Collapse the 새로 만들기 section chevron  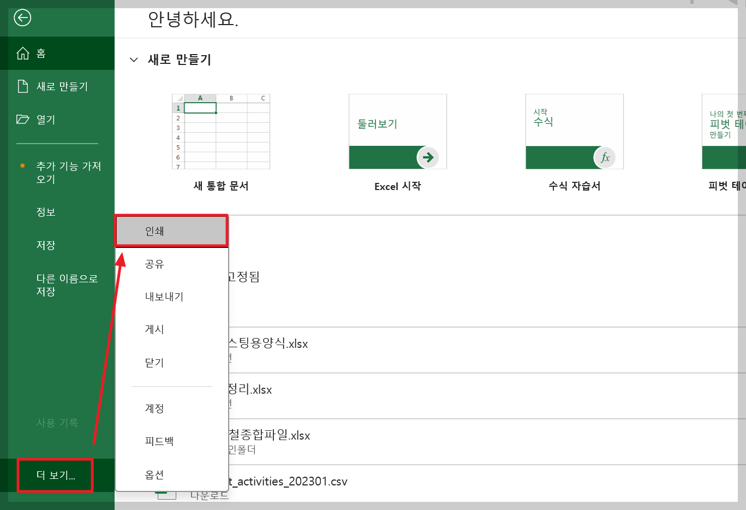[x=134, y=60]
